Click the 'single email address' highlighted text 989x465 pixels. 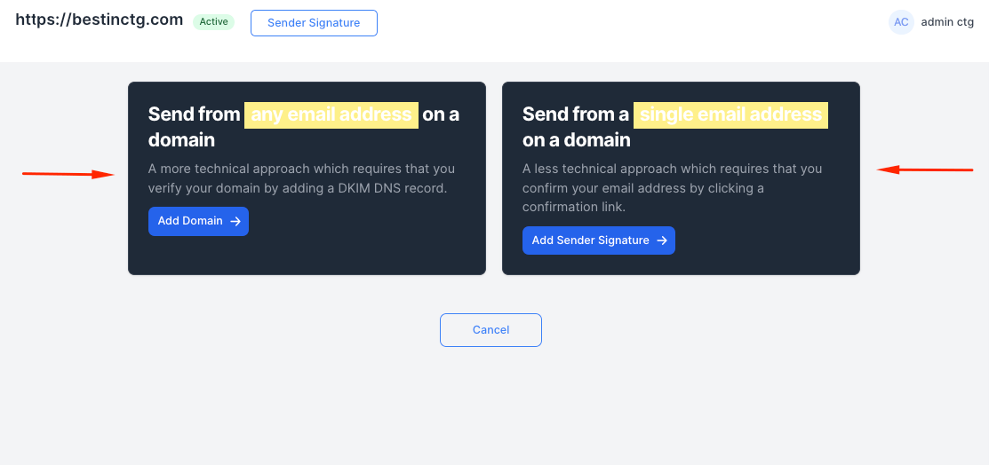pos(730,114)
